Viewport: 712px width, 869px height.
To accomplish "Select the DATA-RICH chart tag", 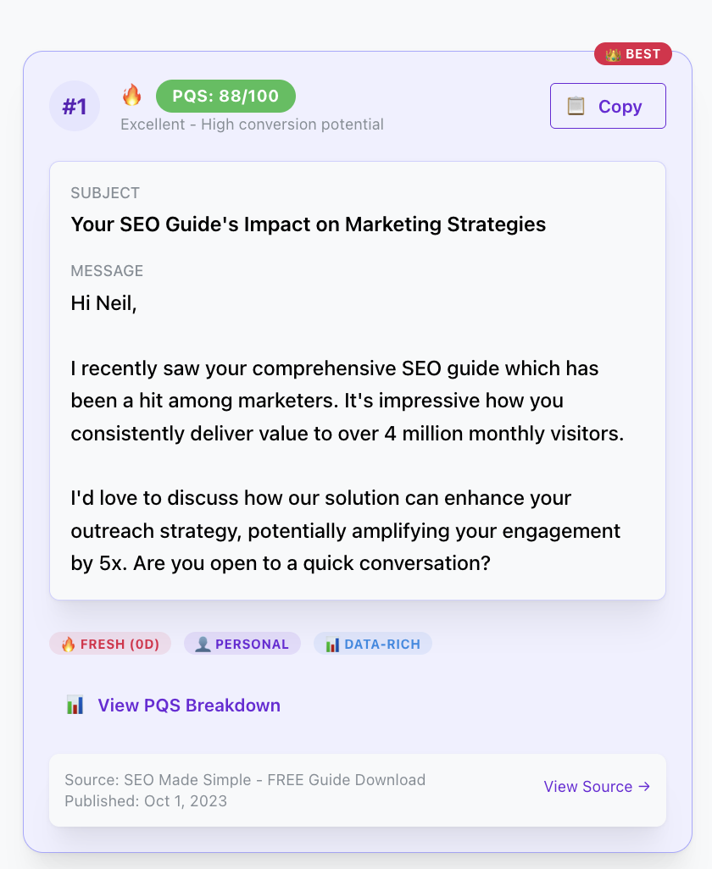I will (x=373, y=644).
